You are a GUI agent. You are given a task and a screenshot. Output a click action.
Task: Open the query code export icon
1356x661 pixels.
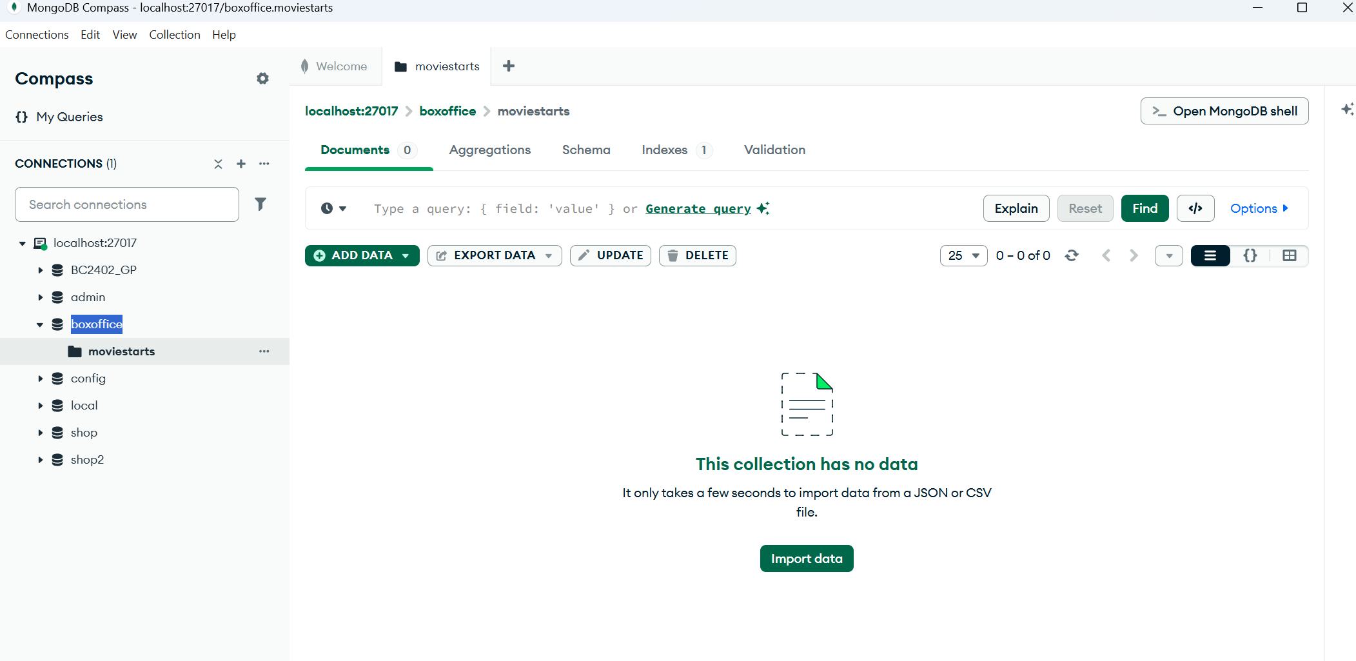coord(1195,208)
